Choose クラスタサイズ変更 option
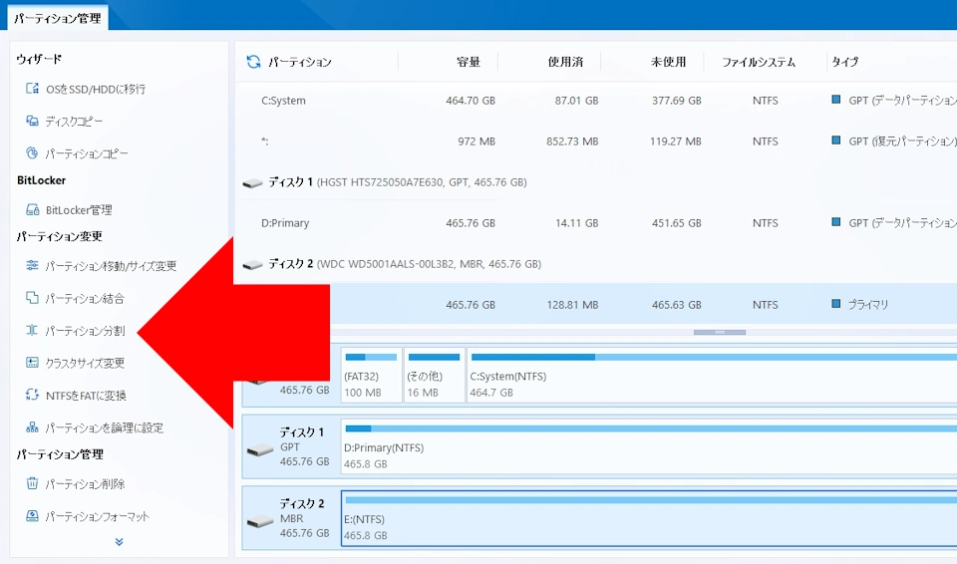This screenshot has height=564, width=957. coord(85,363)
